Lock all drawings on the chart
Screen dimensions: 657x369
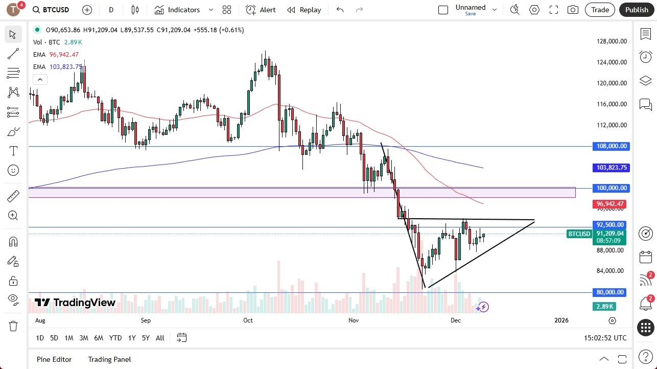pos(13,281)
